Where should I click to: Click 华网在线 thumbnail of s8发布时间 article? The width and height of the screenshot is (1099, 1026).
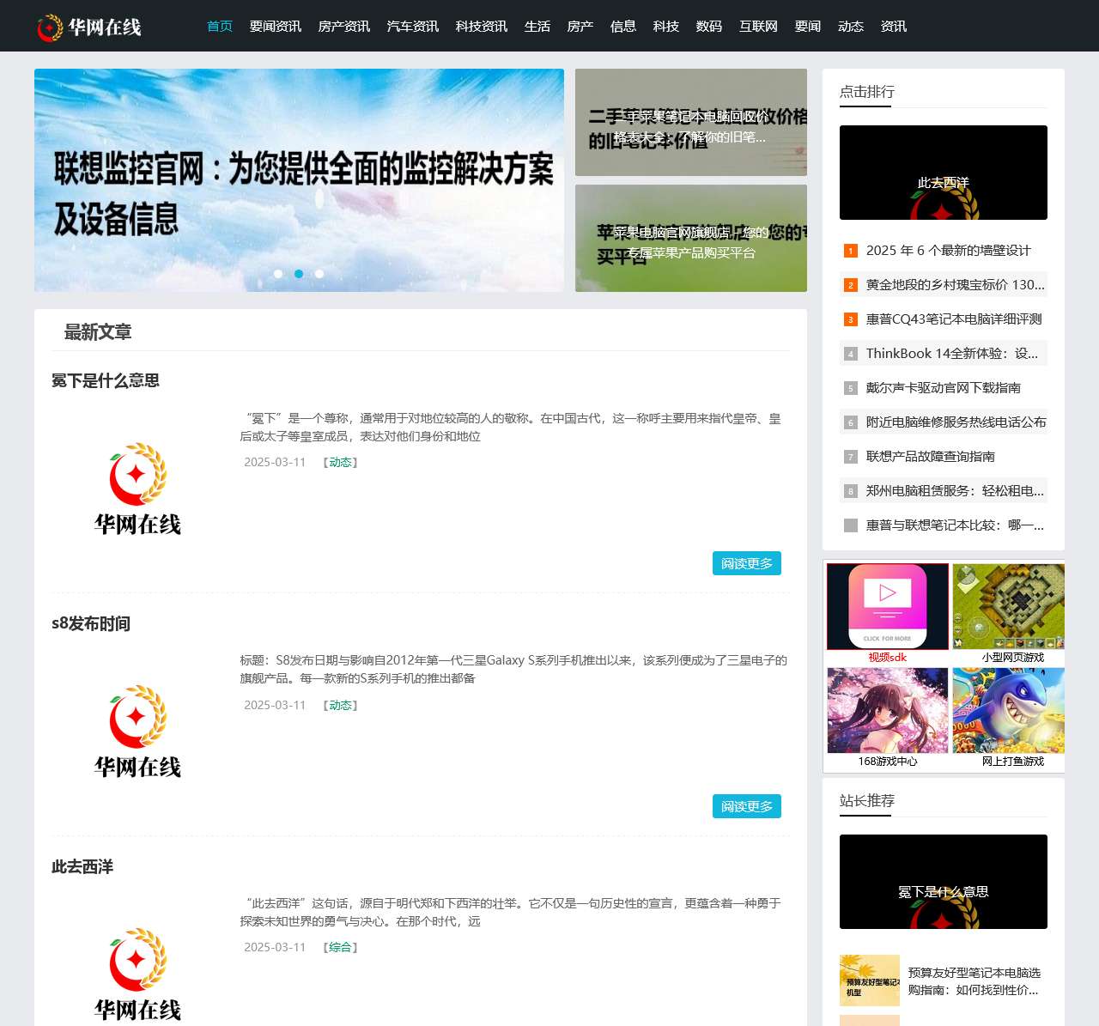point(137,732)
